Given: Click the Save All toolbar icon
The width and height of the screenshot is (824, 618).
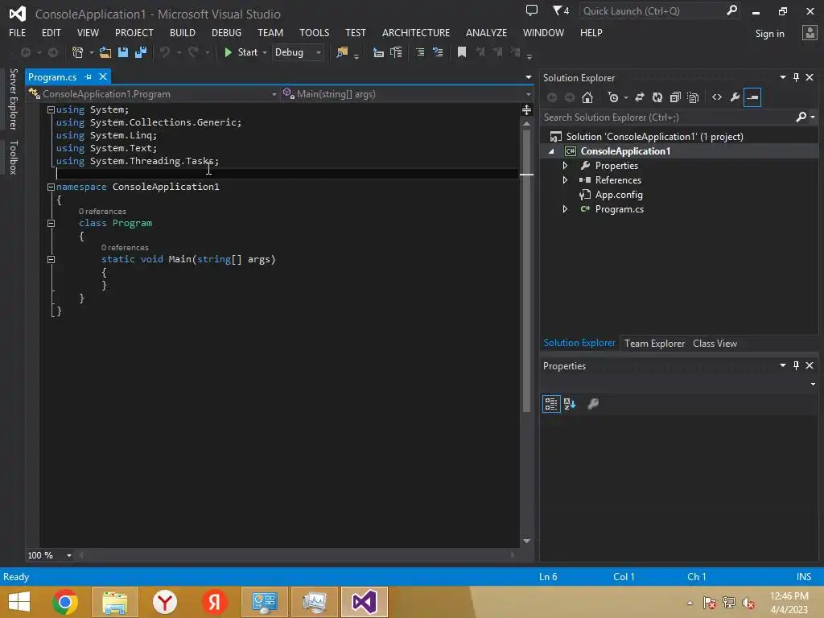Looking at the screenshot, I should point(140,52).
